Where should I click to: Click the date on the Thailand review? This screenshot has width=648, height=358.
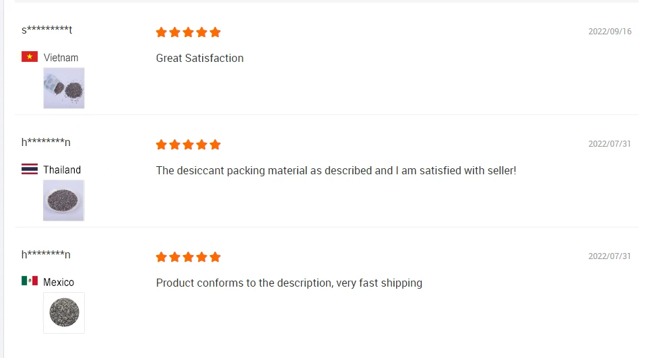(x=610, y=144)
